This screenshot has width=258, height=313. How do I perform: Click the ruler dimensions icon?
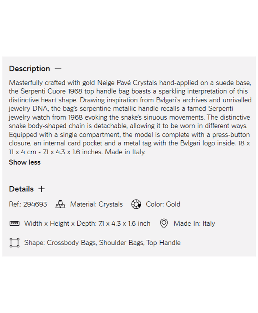click(x=14, y=224)
